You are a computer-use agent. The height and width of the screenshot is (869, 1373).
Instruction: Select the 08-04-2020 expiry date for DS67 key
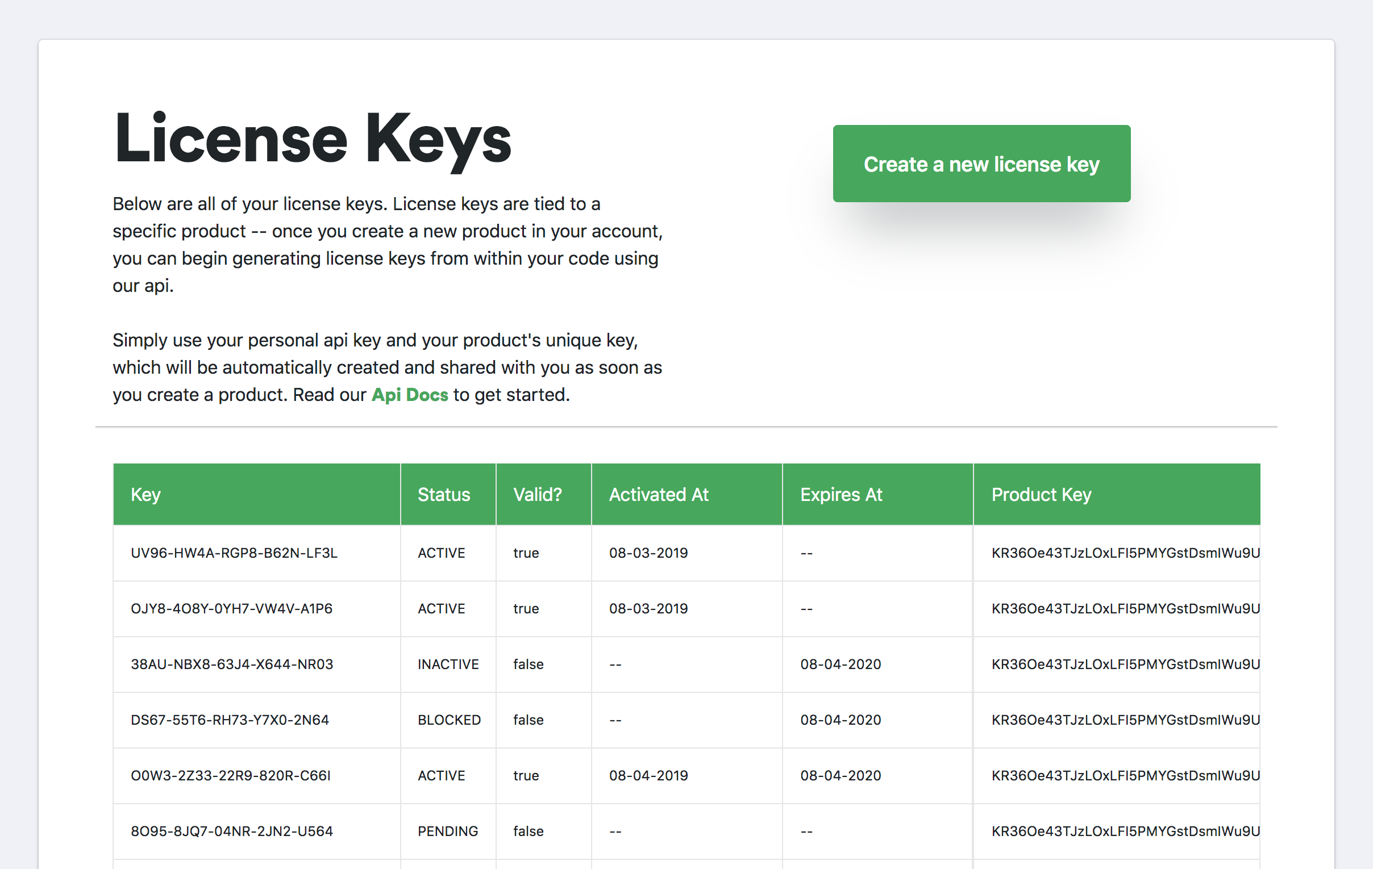(x=841, y=720)
